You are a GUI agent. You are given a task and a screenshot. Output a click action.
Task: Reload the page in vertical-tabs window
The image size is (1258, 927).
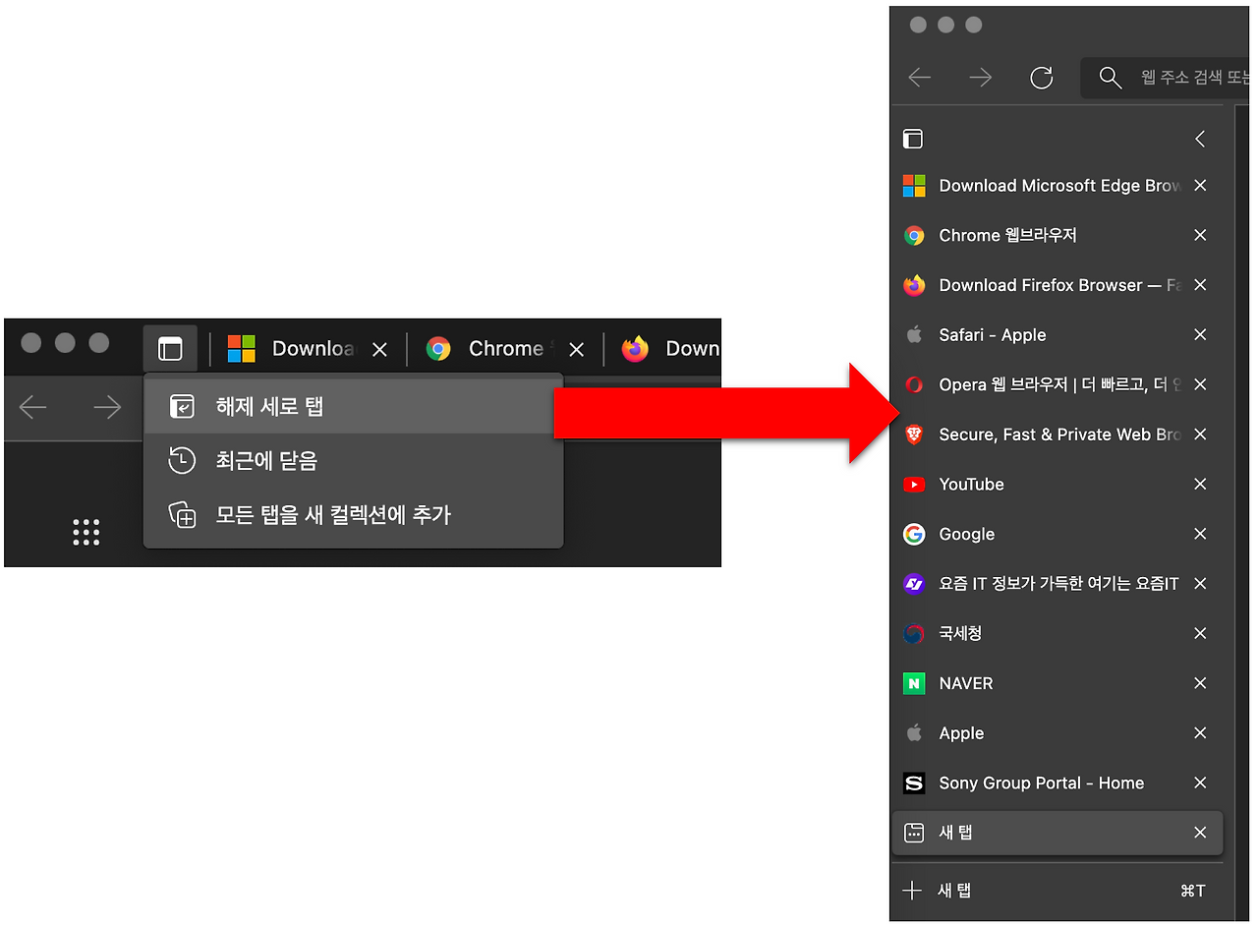(1042, 78)
